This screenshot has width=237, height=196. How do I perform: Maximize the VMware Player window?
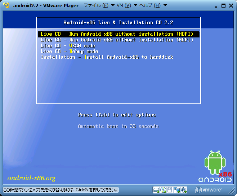coord(223,6)
